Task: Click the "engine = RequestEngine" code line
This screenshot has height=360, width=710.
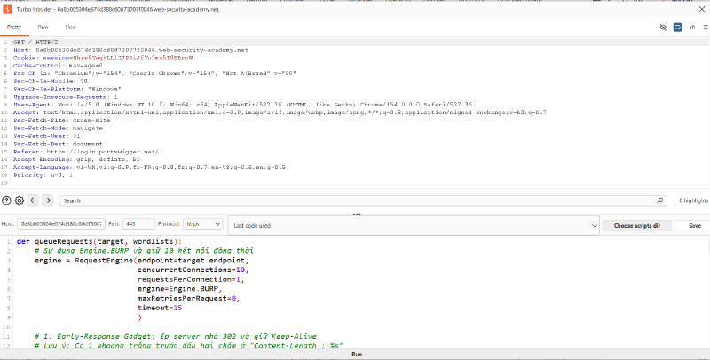Action: 142,261
